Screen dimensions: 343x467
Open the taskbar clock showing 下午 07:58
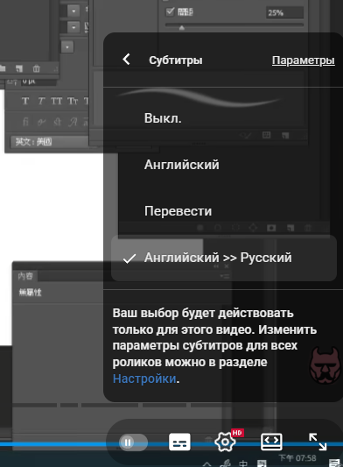(297, 458)
